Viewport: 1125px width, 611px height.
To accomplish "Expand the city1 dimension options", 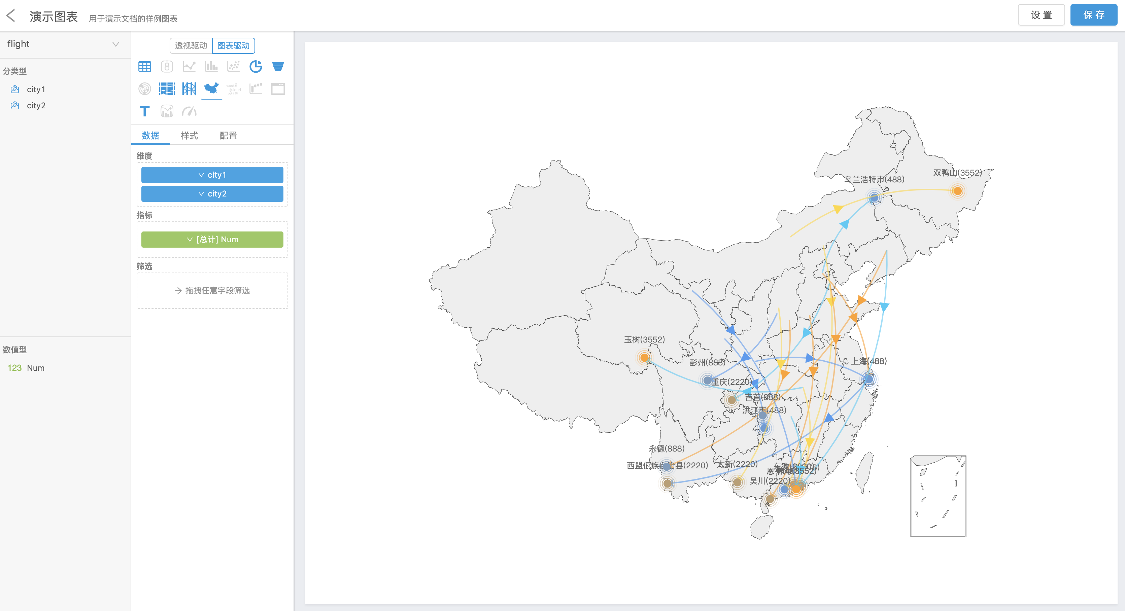I will pos(212,175).
